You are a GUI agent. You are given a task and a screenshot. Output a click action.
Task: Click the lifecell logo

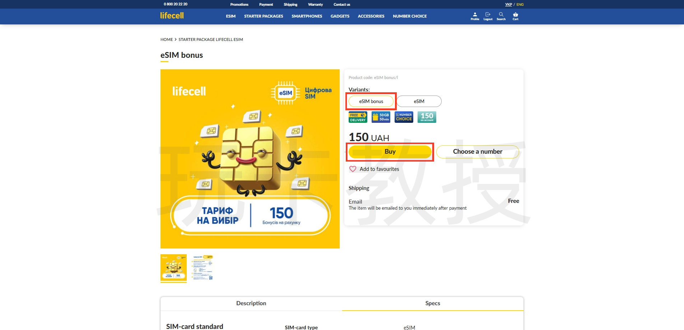172,15
